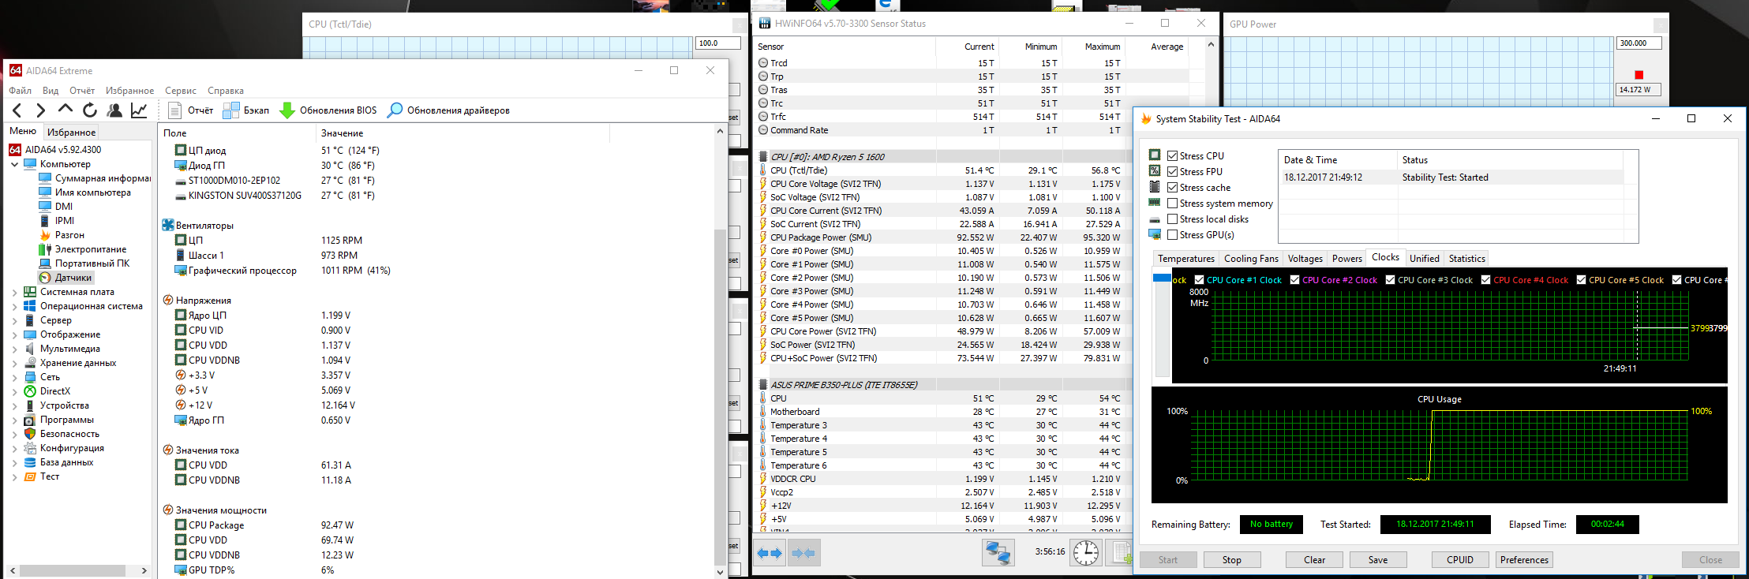Image resolution: width=1749 pixels, height=579 pixels.
Task: Enable the Stress system memory checkbox
Action: (1173, 204)
